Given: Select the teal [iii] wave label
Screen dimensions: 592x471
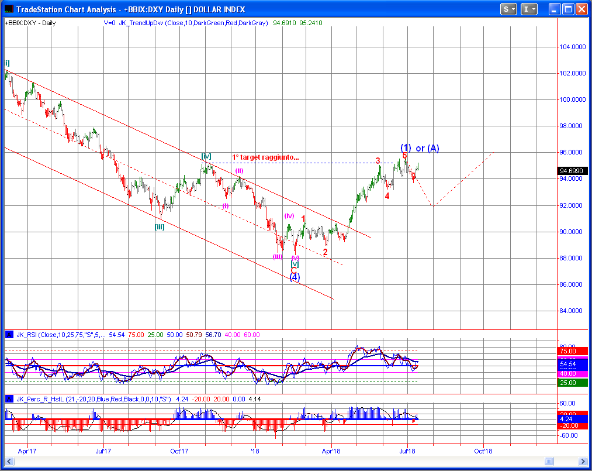Looking at the screenshot, I should [160, 227].
